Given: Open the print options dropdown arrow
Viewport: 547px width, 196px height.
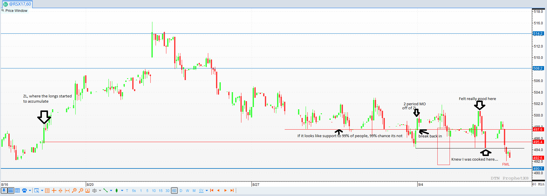Looking at the screenshot, I should tap(30, 190).
